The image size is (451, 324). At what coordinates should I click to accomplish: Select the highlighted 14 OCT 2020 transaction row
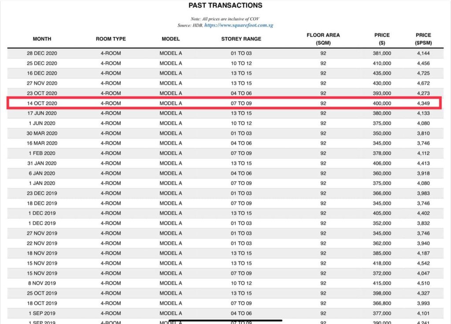pos(225,103)
